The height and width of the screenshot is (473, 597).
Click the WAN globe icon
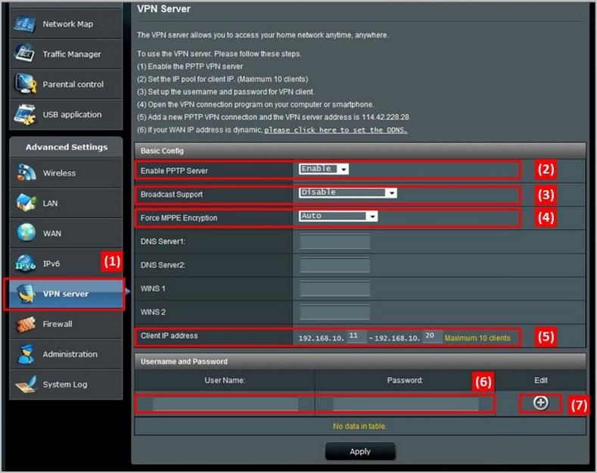(x=25, y=233)
